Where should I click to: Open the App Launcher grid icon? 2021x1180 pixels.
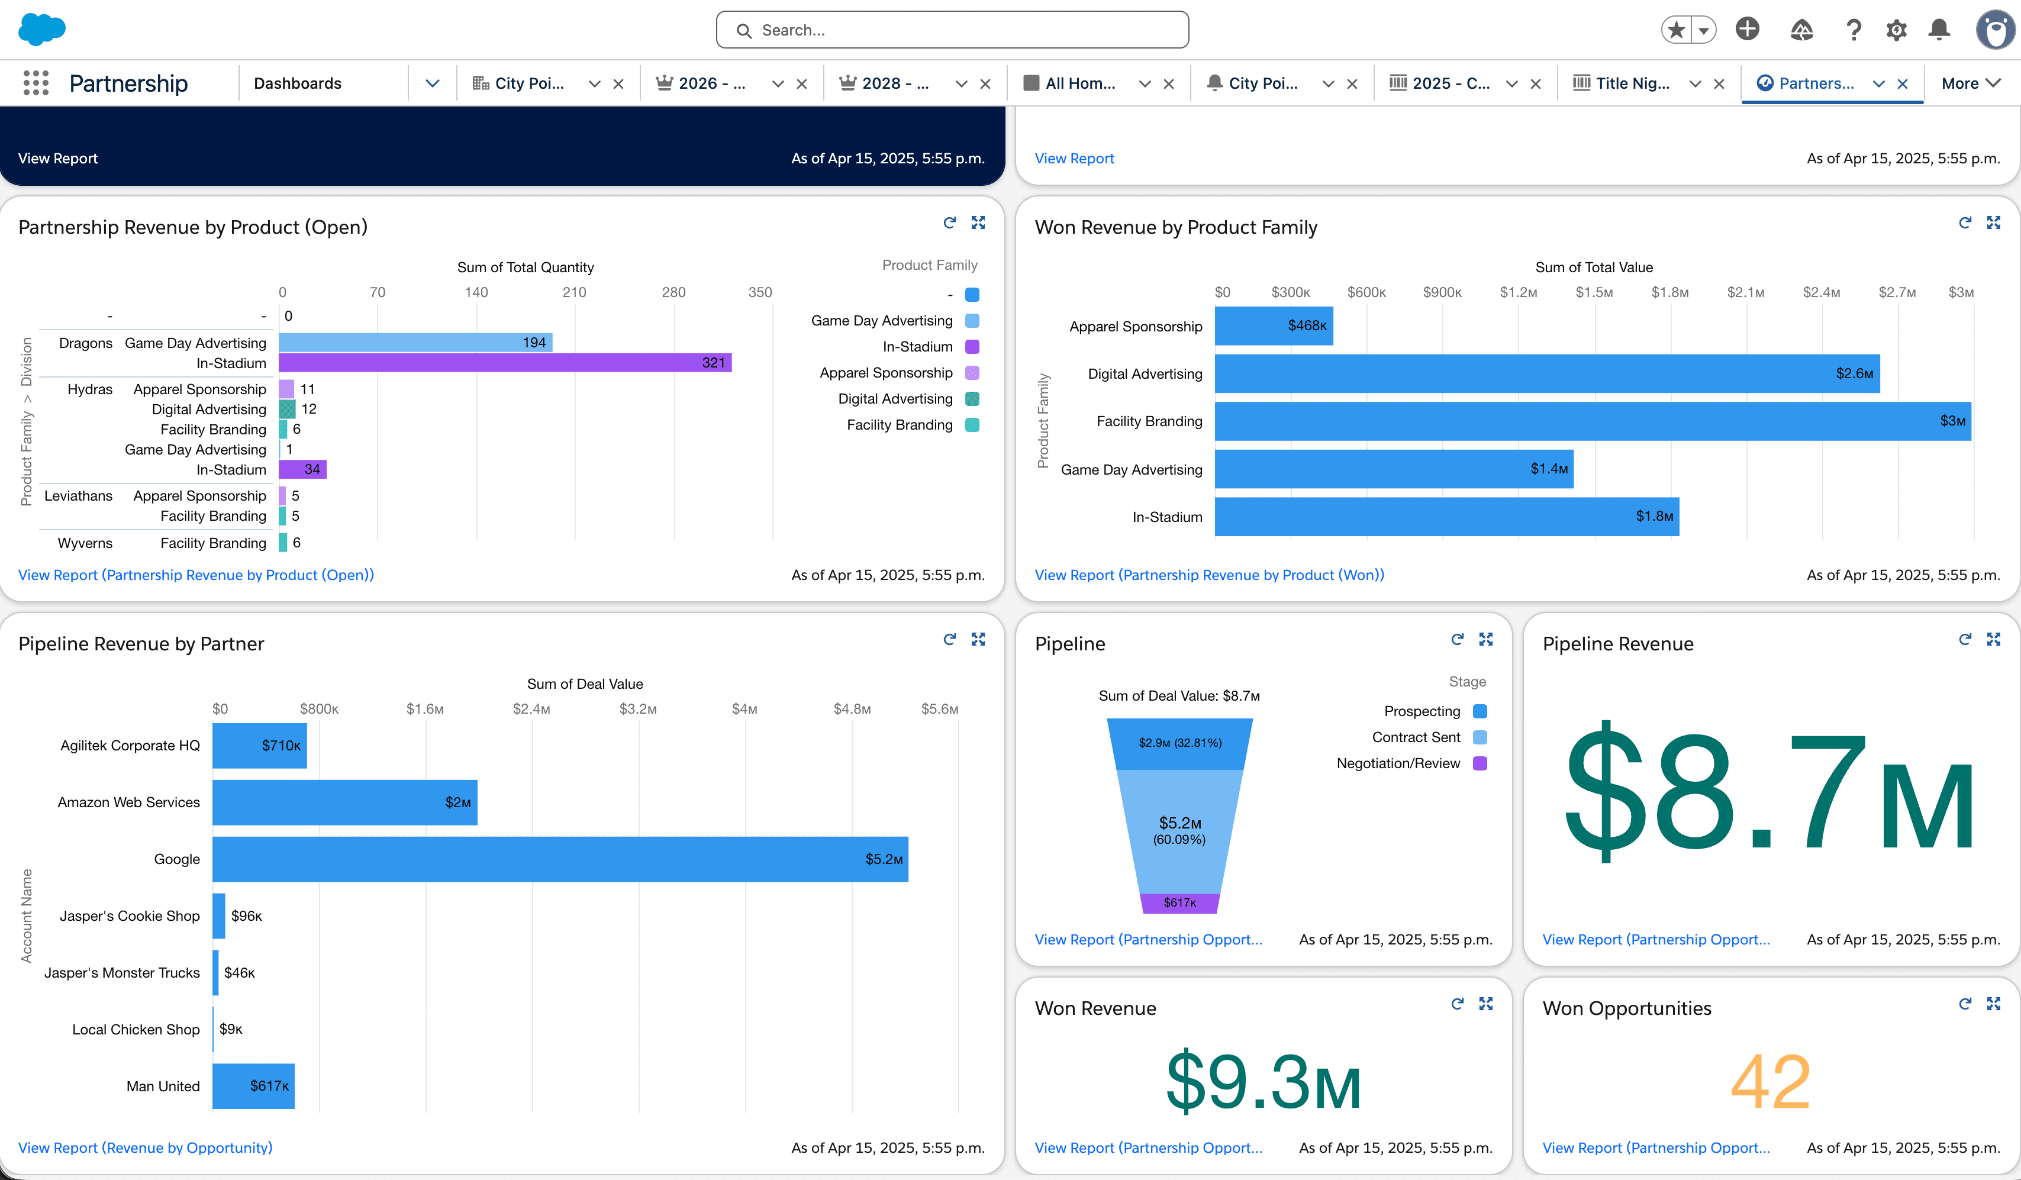point(36,83)
